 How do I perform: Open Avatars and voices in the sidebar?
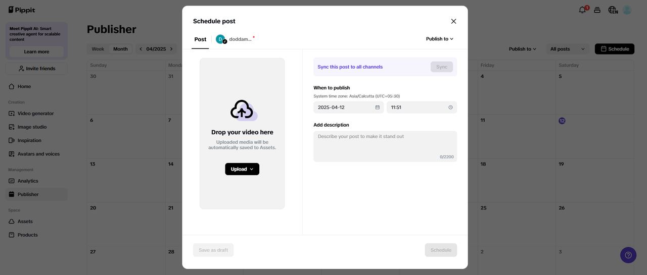[36, 154]
